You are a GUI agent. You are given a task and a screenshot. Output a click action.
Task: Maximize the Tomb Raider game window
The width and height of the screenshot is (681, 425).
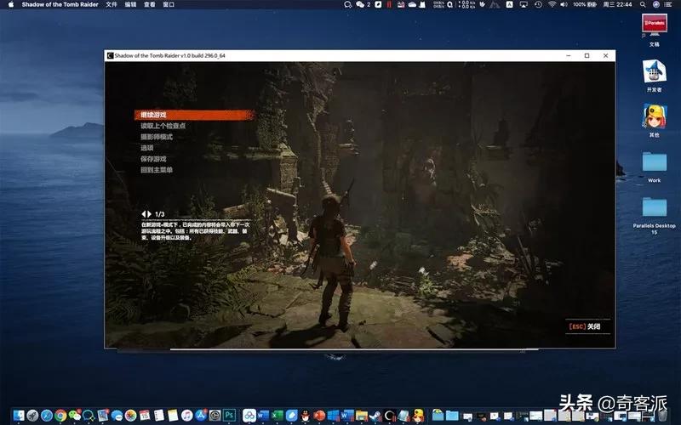tap(587, 55)
